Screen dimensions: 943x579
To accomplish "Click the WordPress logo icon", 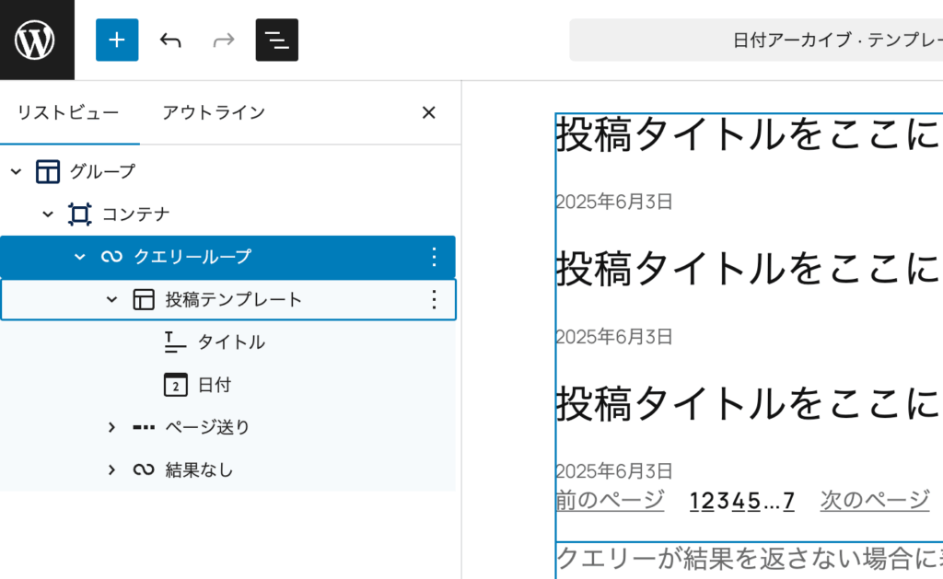I will tap(37, 40).
